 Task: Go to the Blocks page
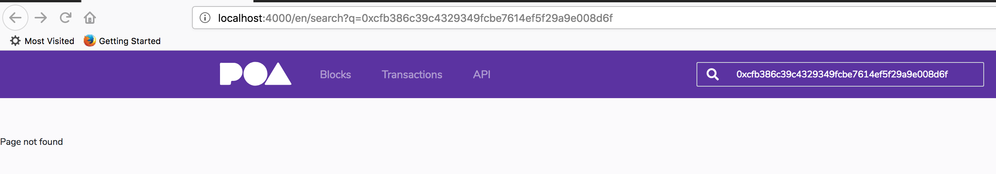click(x=335, y=74)
